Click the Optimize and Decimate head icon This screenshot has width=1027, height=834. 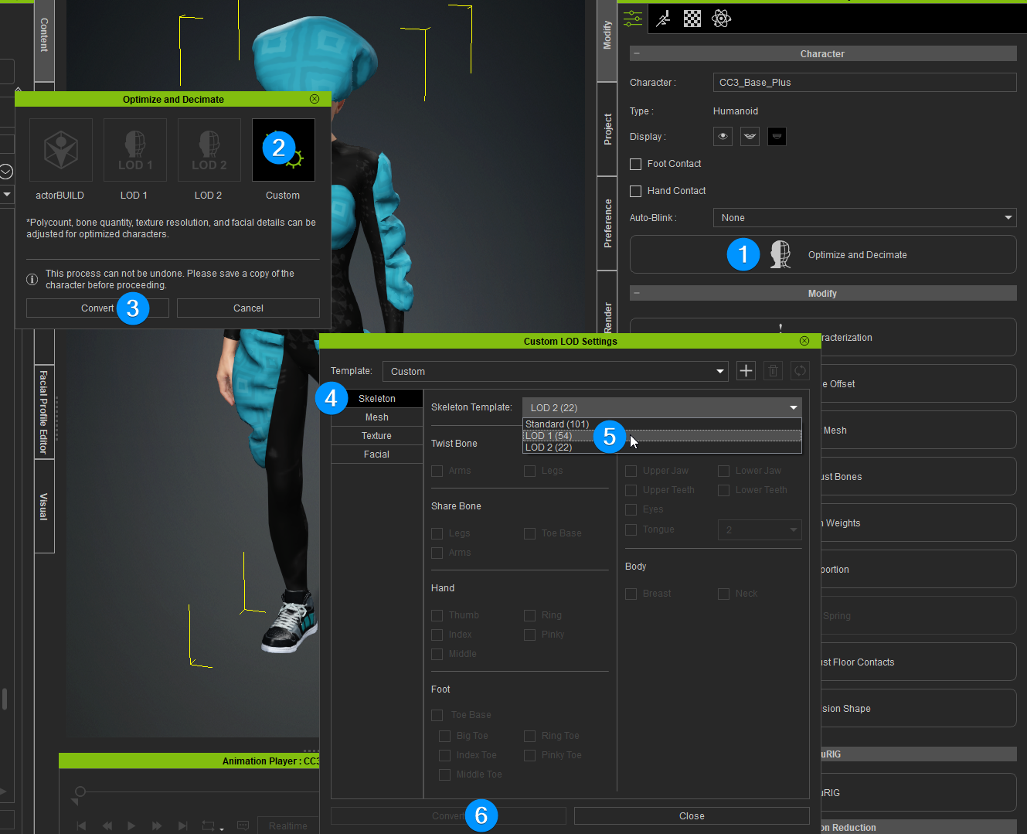click(x=780, y=254)
